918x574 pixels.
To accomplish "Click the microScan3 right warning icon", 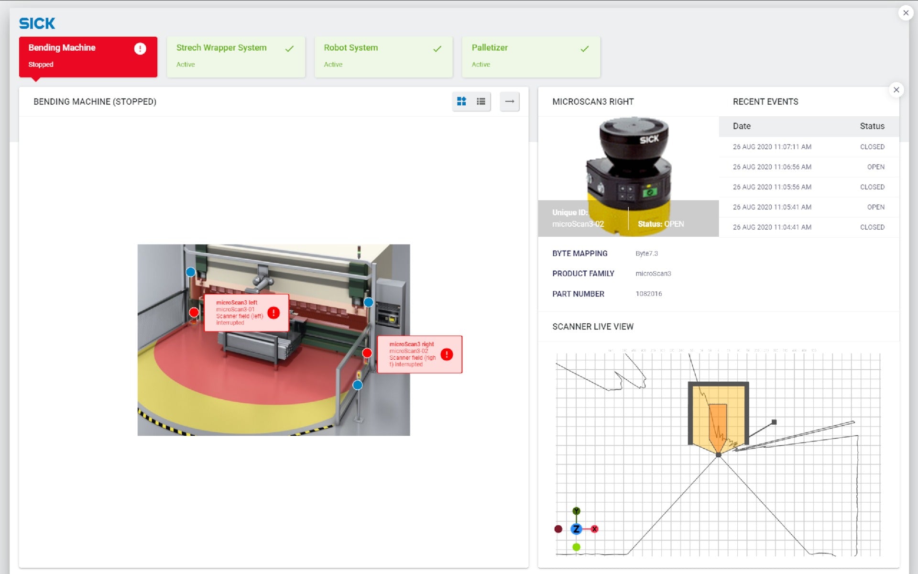I will tap(447, 354).
